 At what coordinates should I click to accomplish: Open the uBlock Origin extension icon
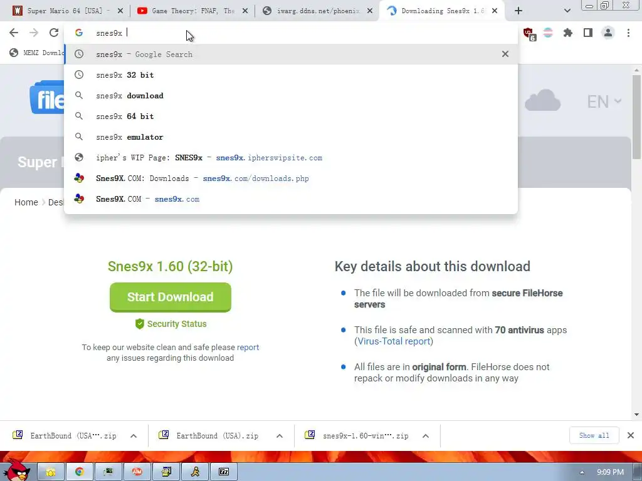tap(529, 33)
